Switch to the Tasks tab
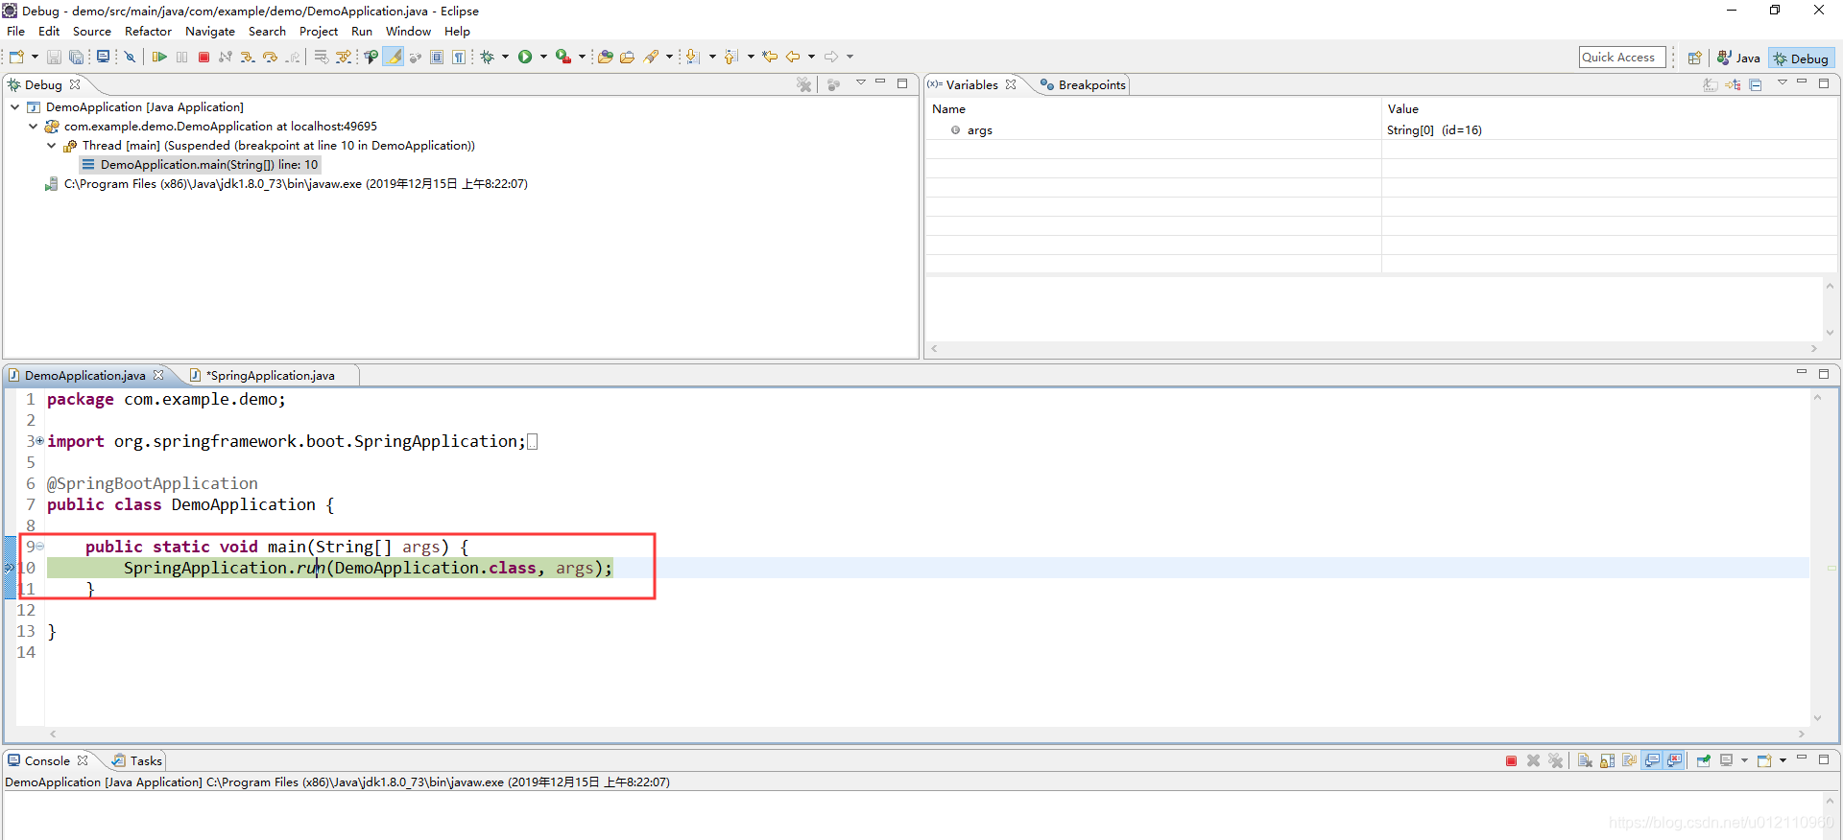 (x=137, y=761)
